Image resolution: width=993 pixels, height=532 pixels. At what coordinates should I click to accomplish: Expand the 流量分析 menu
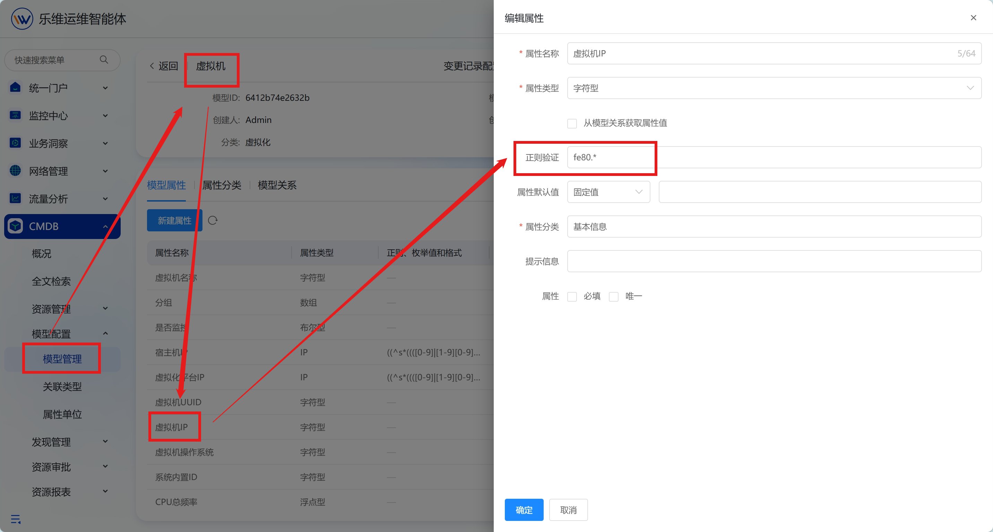pyautogui.click(x=105, y=198)
